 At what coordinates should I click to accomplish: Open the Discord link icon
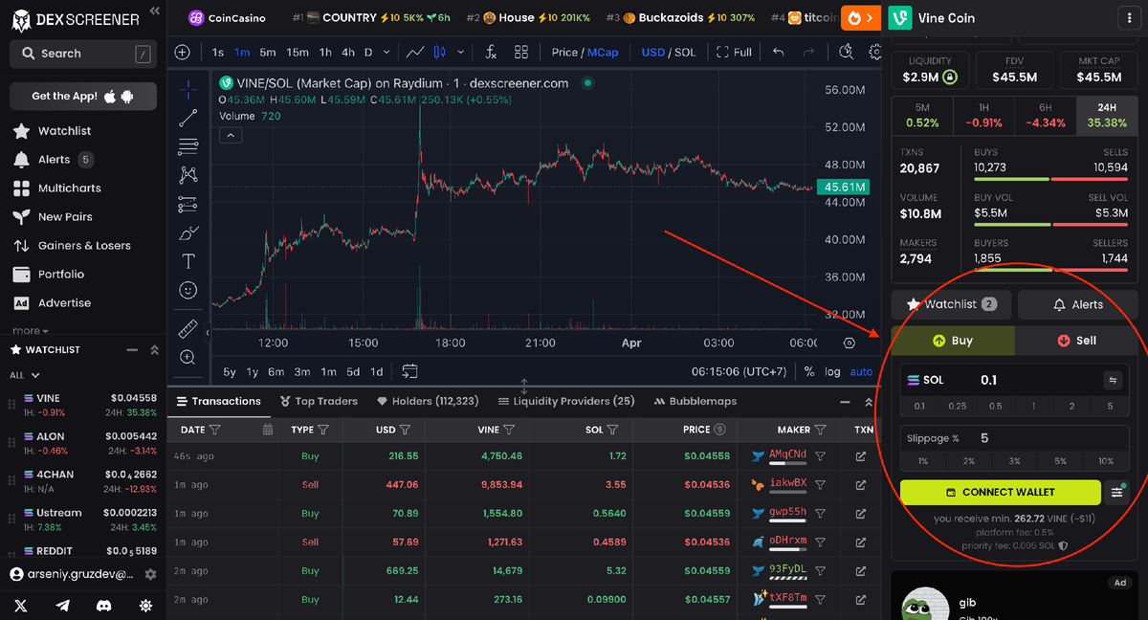pyautogui.click(x=104, y=606)
